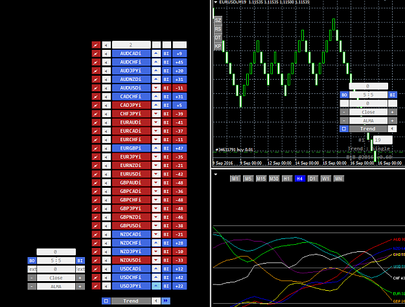Switch to the D1 timeframe
This screenshot has height=307, width=405.
pyautogui.click(x=312, y=179)
